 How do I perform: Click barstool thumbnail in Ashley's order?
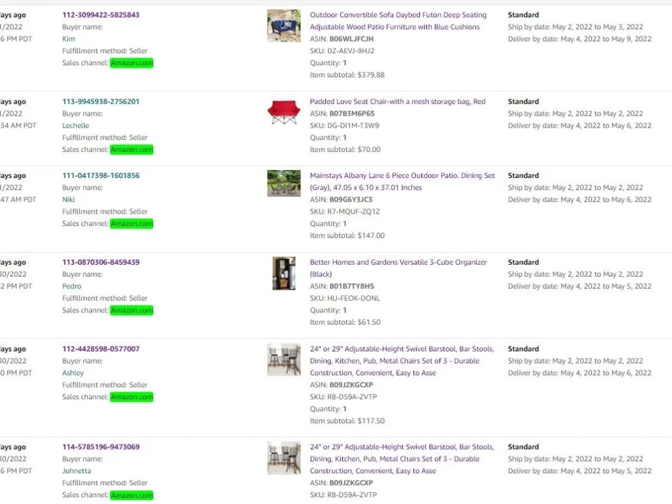tap(284, 360)
